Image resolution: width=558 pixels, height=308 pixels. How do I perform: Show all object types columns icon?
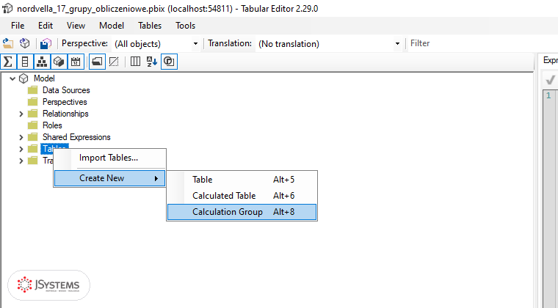[135, 62]
